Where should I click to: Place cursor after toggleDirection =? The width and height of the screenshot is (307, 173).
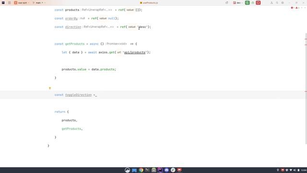click(96, 95)
